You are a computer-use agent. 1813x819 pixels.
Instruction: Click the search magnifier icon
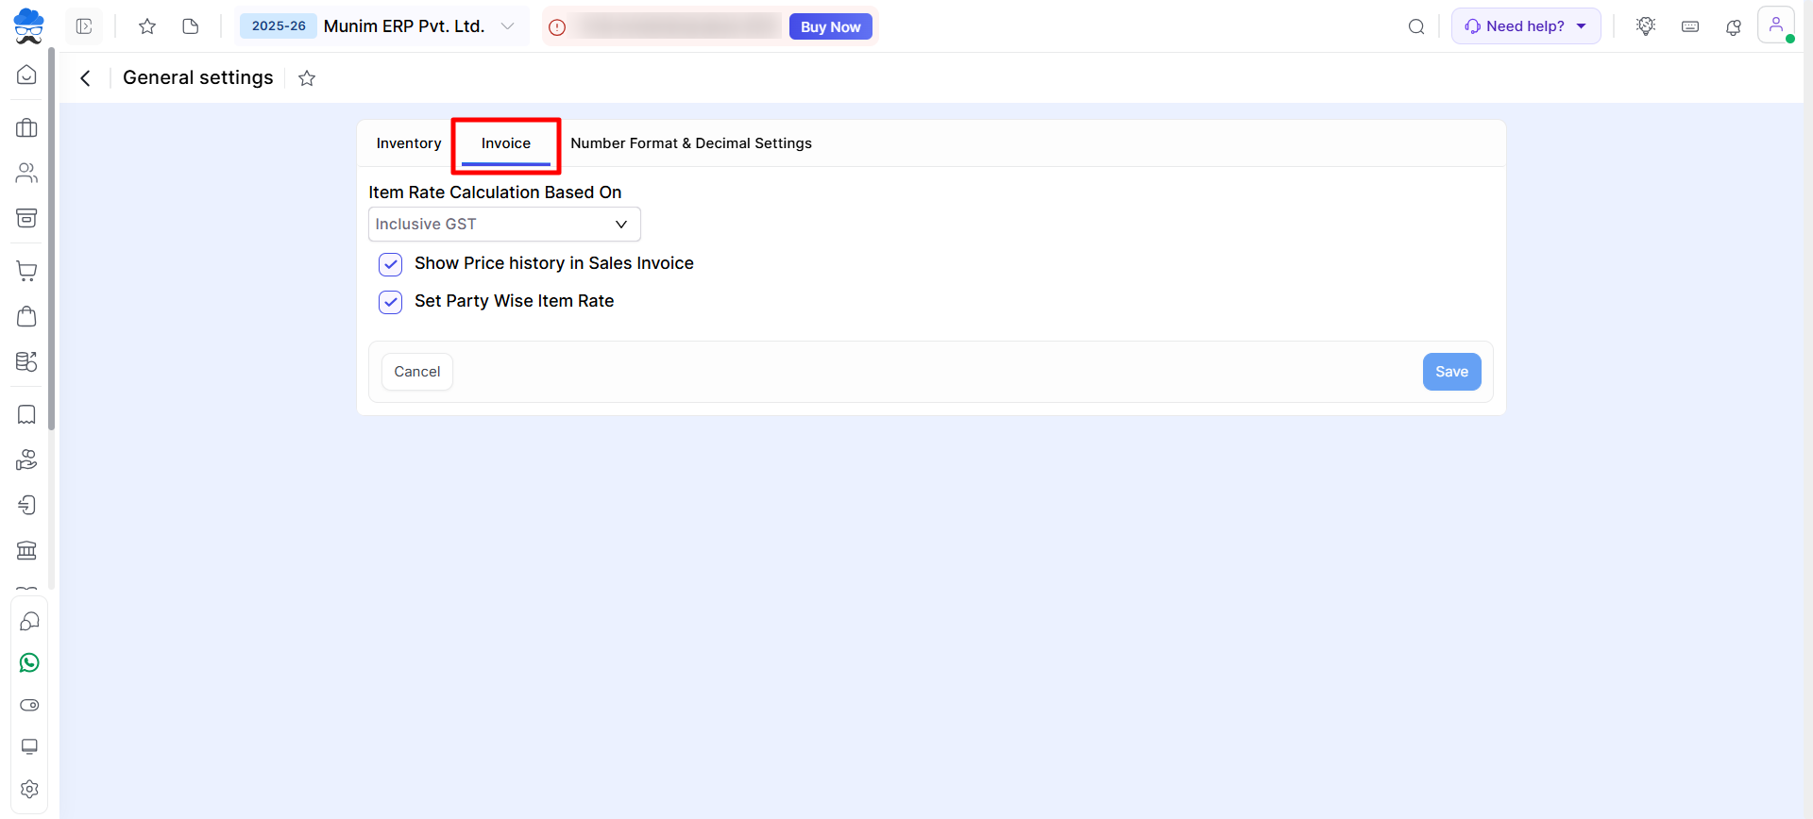[x=1415, y=26]
